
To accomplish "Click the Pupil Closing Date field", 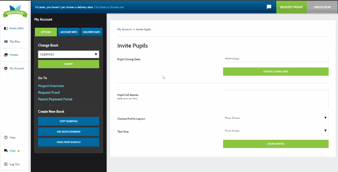I will (275, 58).
